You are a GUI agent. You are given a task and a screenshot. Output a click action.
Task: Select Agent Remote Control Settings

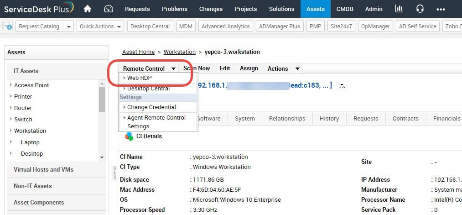pos(156,122)
